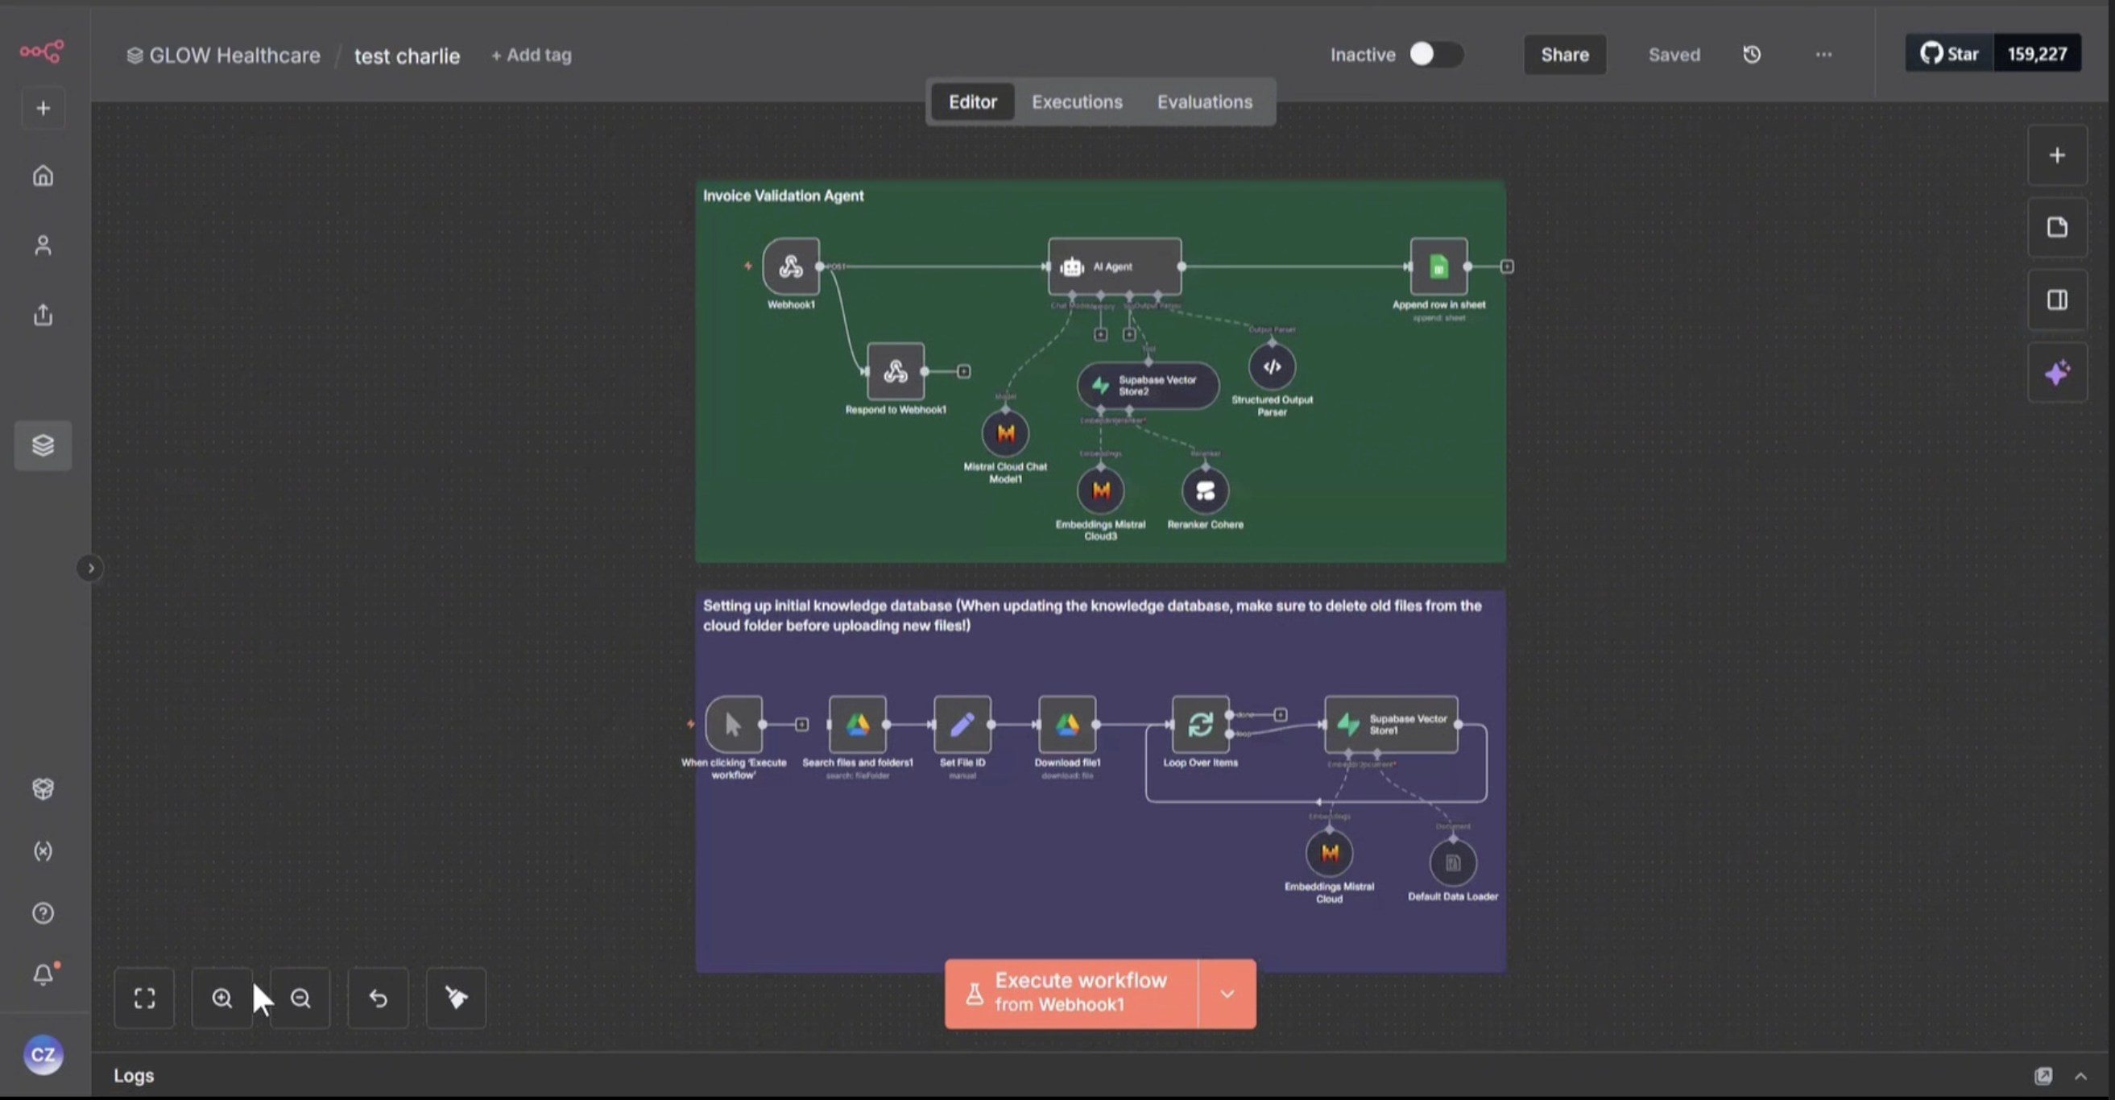This screenshot has width=2115, height=1100.
Task: Click the tidy up nodes broom icon
Action: click(x=456, y=998)
